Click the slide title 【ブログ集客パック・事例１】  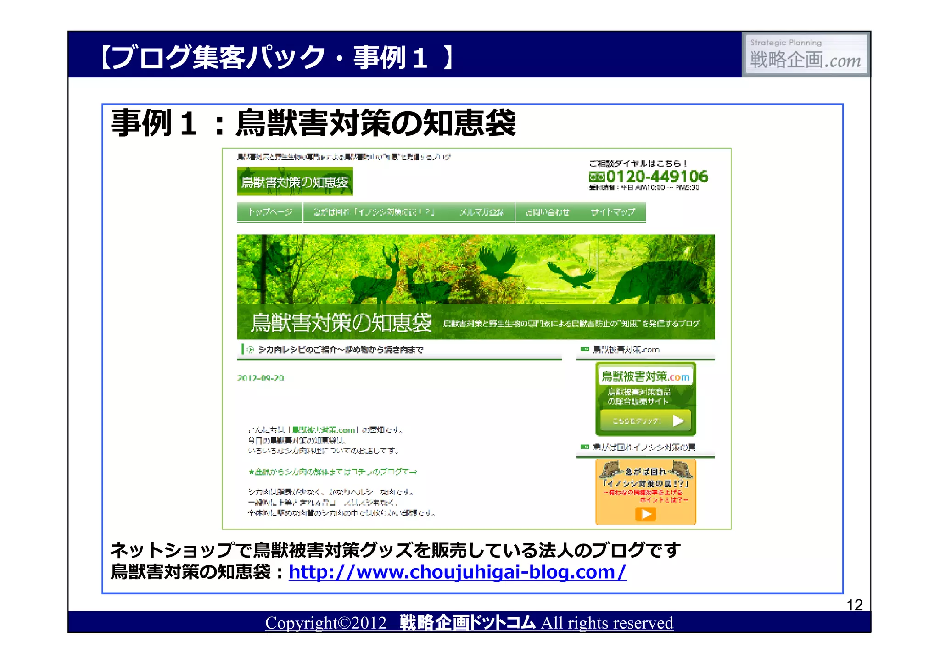(x=278, y=57)
